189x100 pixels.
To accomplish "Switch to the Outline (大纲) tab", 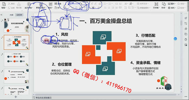I will (x=11, y=15).
